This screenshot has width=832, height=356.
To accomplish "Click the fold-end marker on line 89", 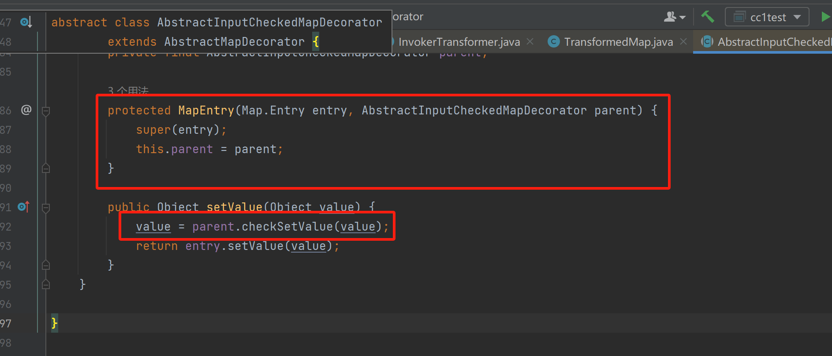I will click(46, 169).
